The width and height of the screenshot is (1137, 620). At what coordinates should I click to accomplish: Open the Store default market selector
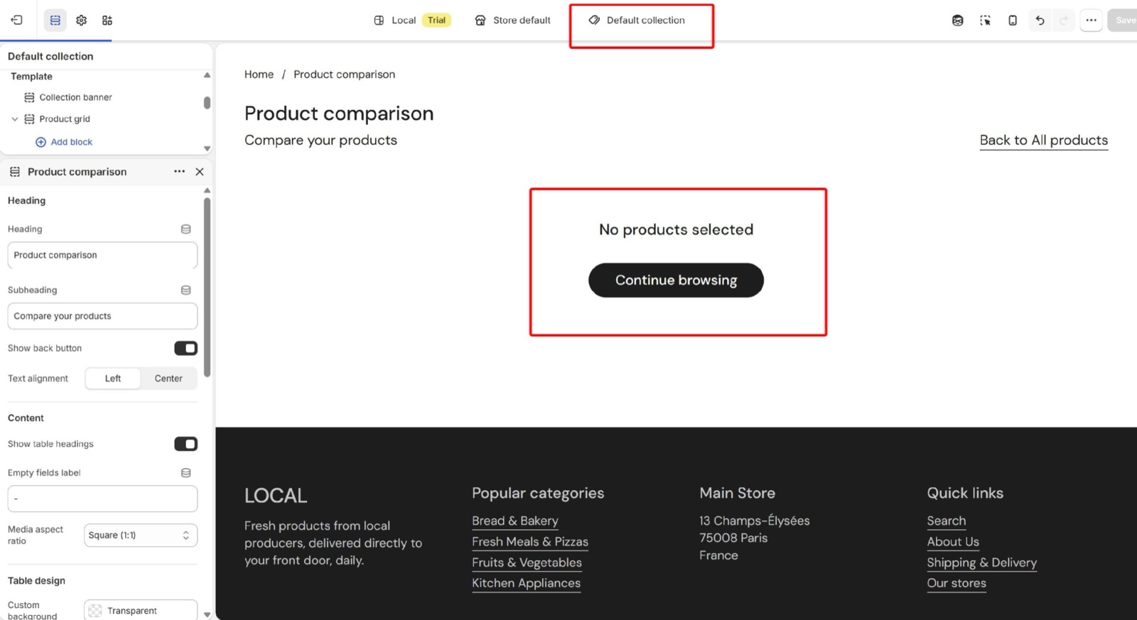tap(512, 20)
